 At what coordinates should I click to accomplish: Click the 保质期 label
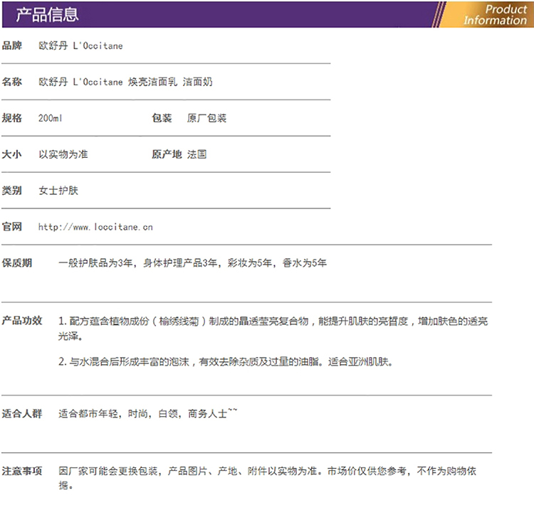17,262
